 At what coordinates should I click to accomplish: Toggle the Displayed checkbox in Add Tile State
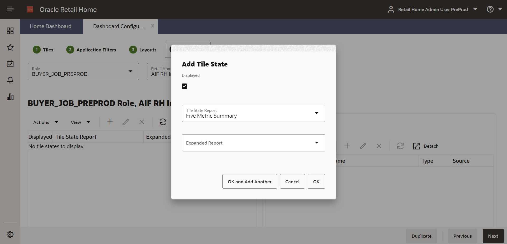point(184,86)
